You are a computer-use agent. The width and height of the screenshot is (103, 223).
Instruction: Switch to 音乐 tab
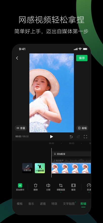click(x=31, y=204)
